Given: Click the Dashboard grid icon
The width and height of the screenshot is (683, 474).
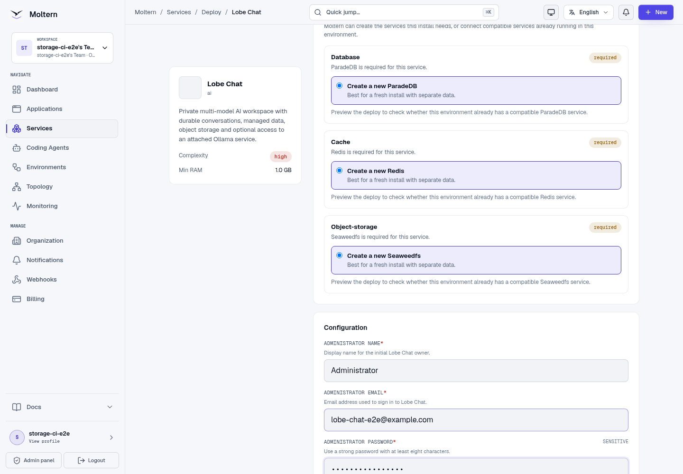Looking at the screenshot, I should [17, 90].
